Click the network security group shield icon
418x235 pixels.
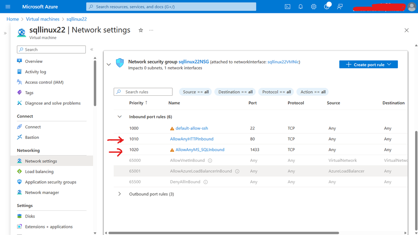[120, 63]
